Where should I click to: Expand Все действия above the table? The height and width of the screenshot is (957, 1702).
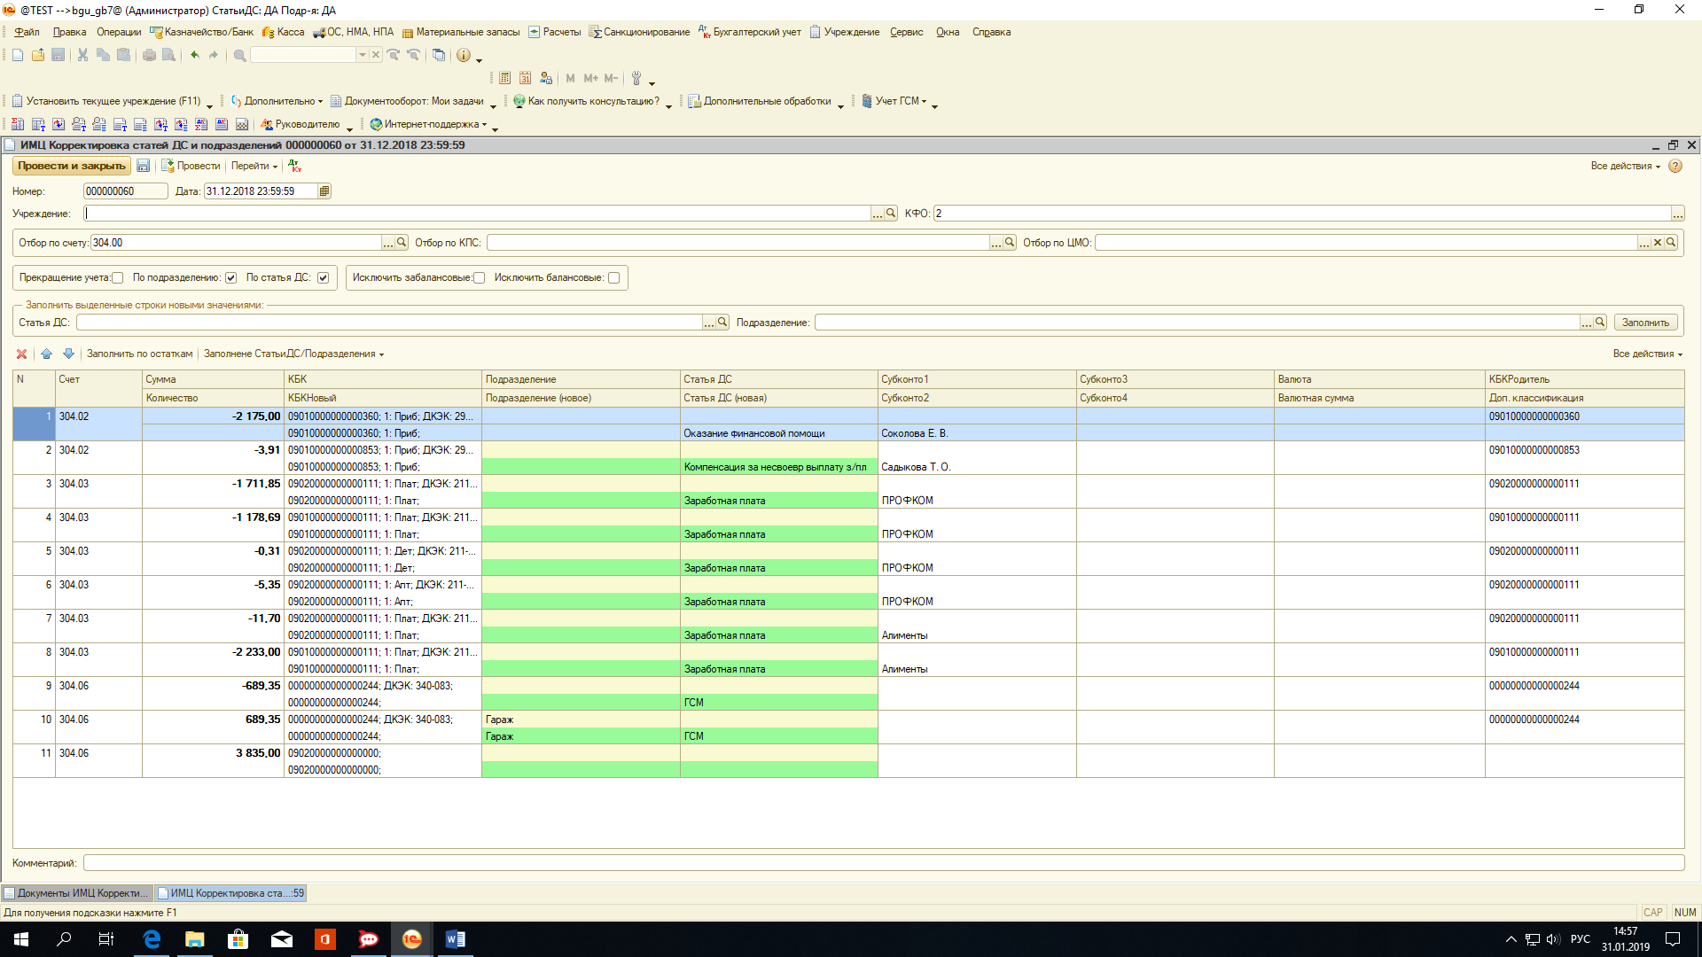point(1647,354)
